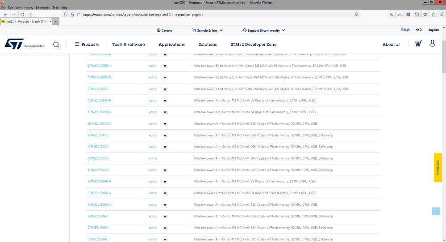Go to STM32 Developer Zone
The height and width of the screenshot is (242, 446).
254,44
